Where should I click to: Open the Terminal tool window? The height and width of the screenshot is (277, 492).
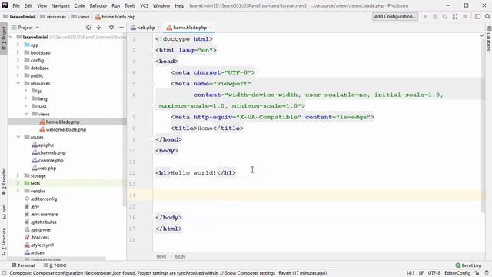click(23, 265)
